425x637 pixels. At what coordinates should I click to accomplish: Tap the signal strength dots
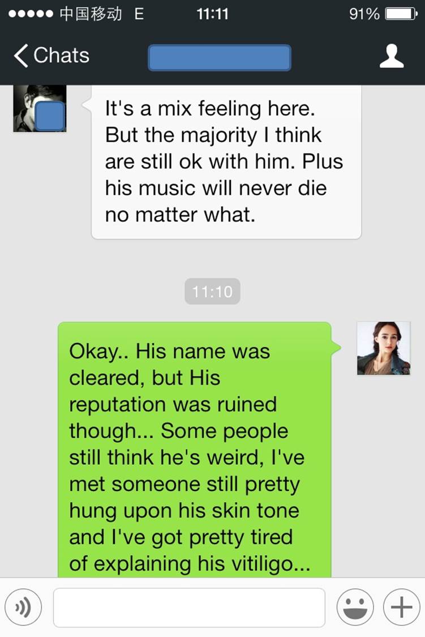[x=31, y=14]
